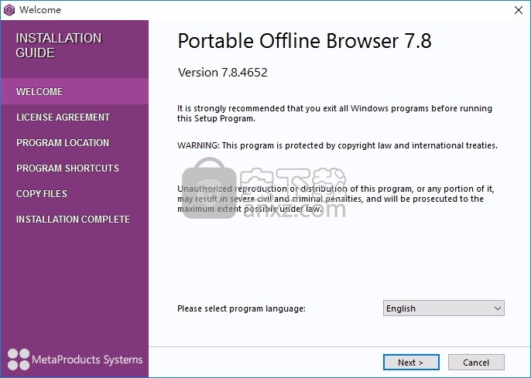Click the 'Welcome' window title text
Screen dimensions: 531x378
coord(40,10)
